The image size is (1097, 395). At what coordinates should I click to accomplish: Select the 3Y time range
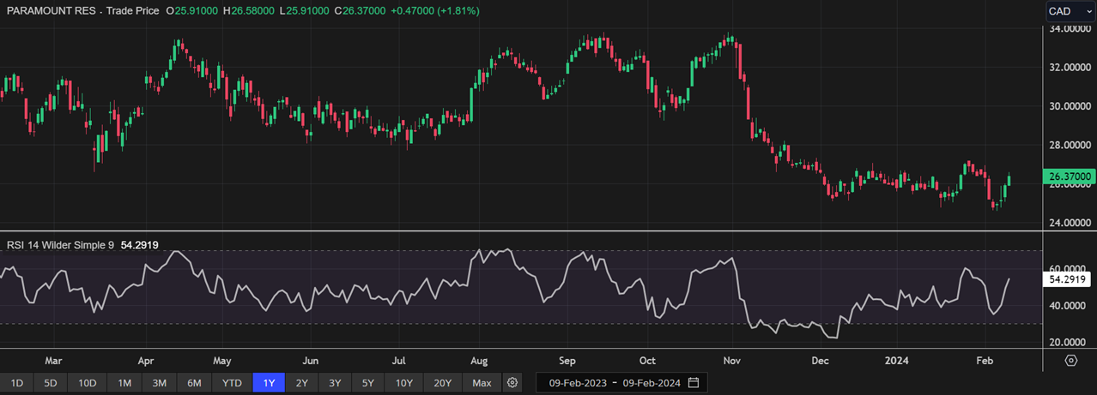[336, 382]
